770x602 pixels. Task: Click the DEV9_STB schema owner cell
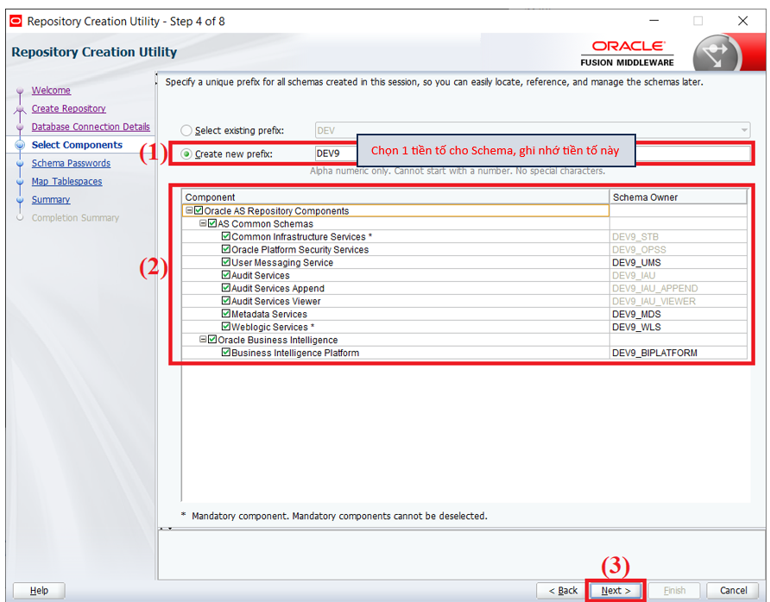[x=678, y=236]
